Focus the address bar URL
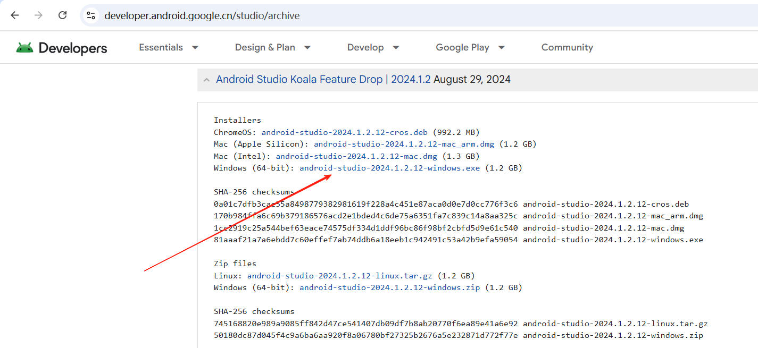Viewport: 758px width, 348px height. 202,16
